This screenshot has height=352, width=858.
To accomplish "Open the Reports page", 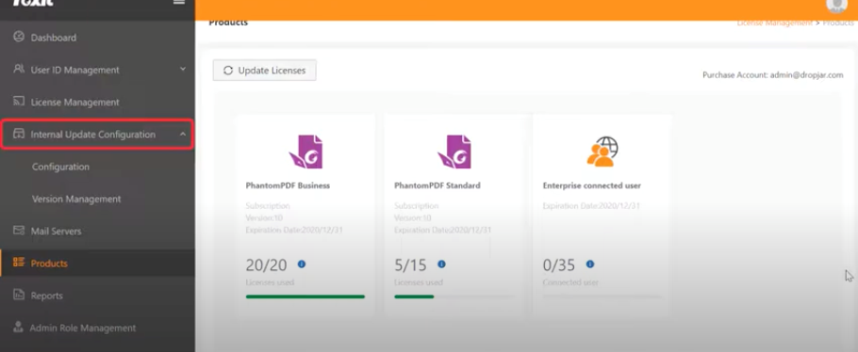I will (97, 296).
